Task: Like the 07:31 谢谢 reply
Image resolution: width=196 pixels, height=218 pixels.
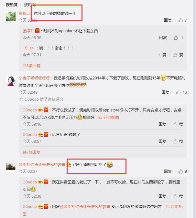Action: 178,55
